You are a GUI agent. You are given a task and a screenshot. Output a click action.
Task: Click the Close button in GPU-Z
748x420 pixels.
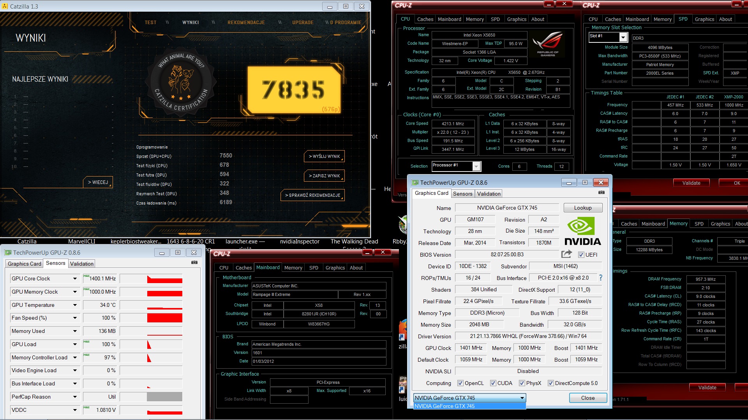pyautogui.click(x=587, y=398)
